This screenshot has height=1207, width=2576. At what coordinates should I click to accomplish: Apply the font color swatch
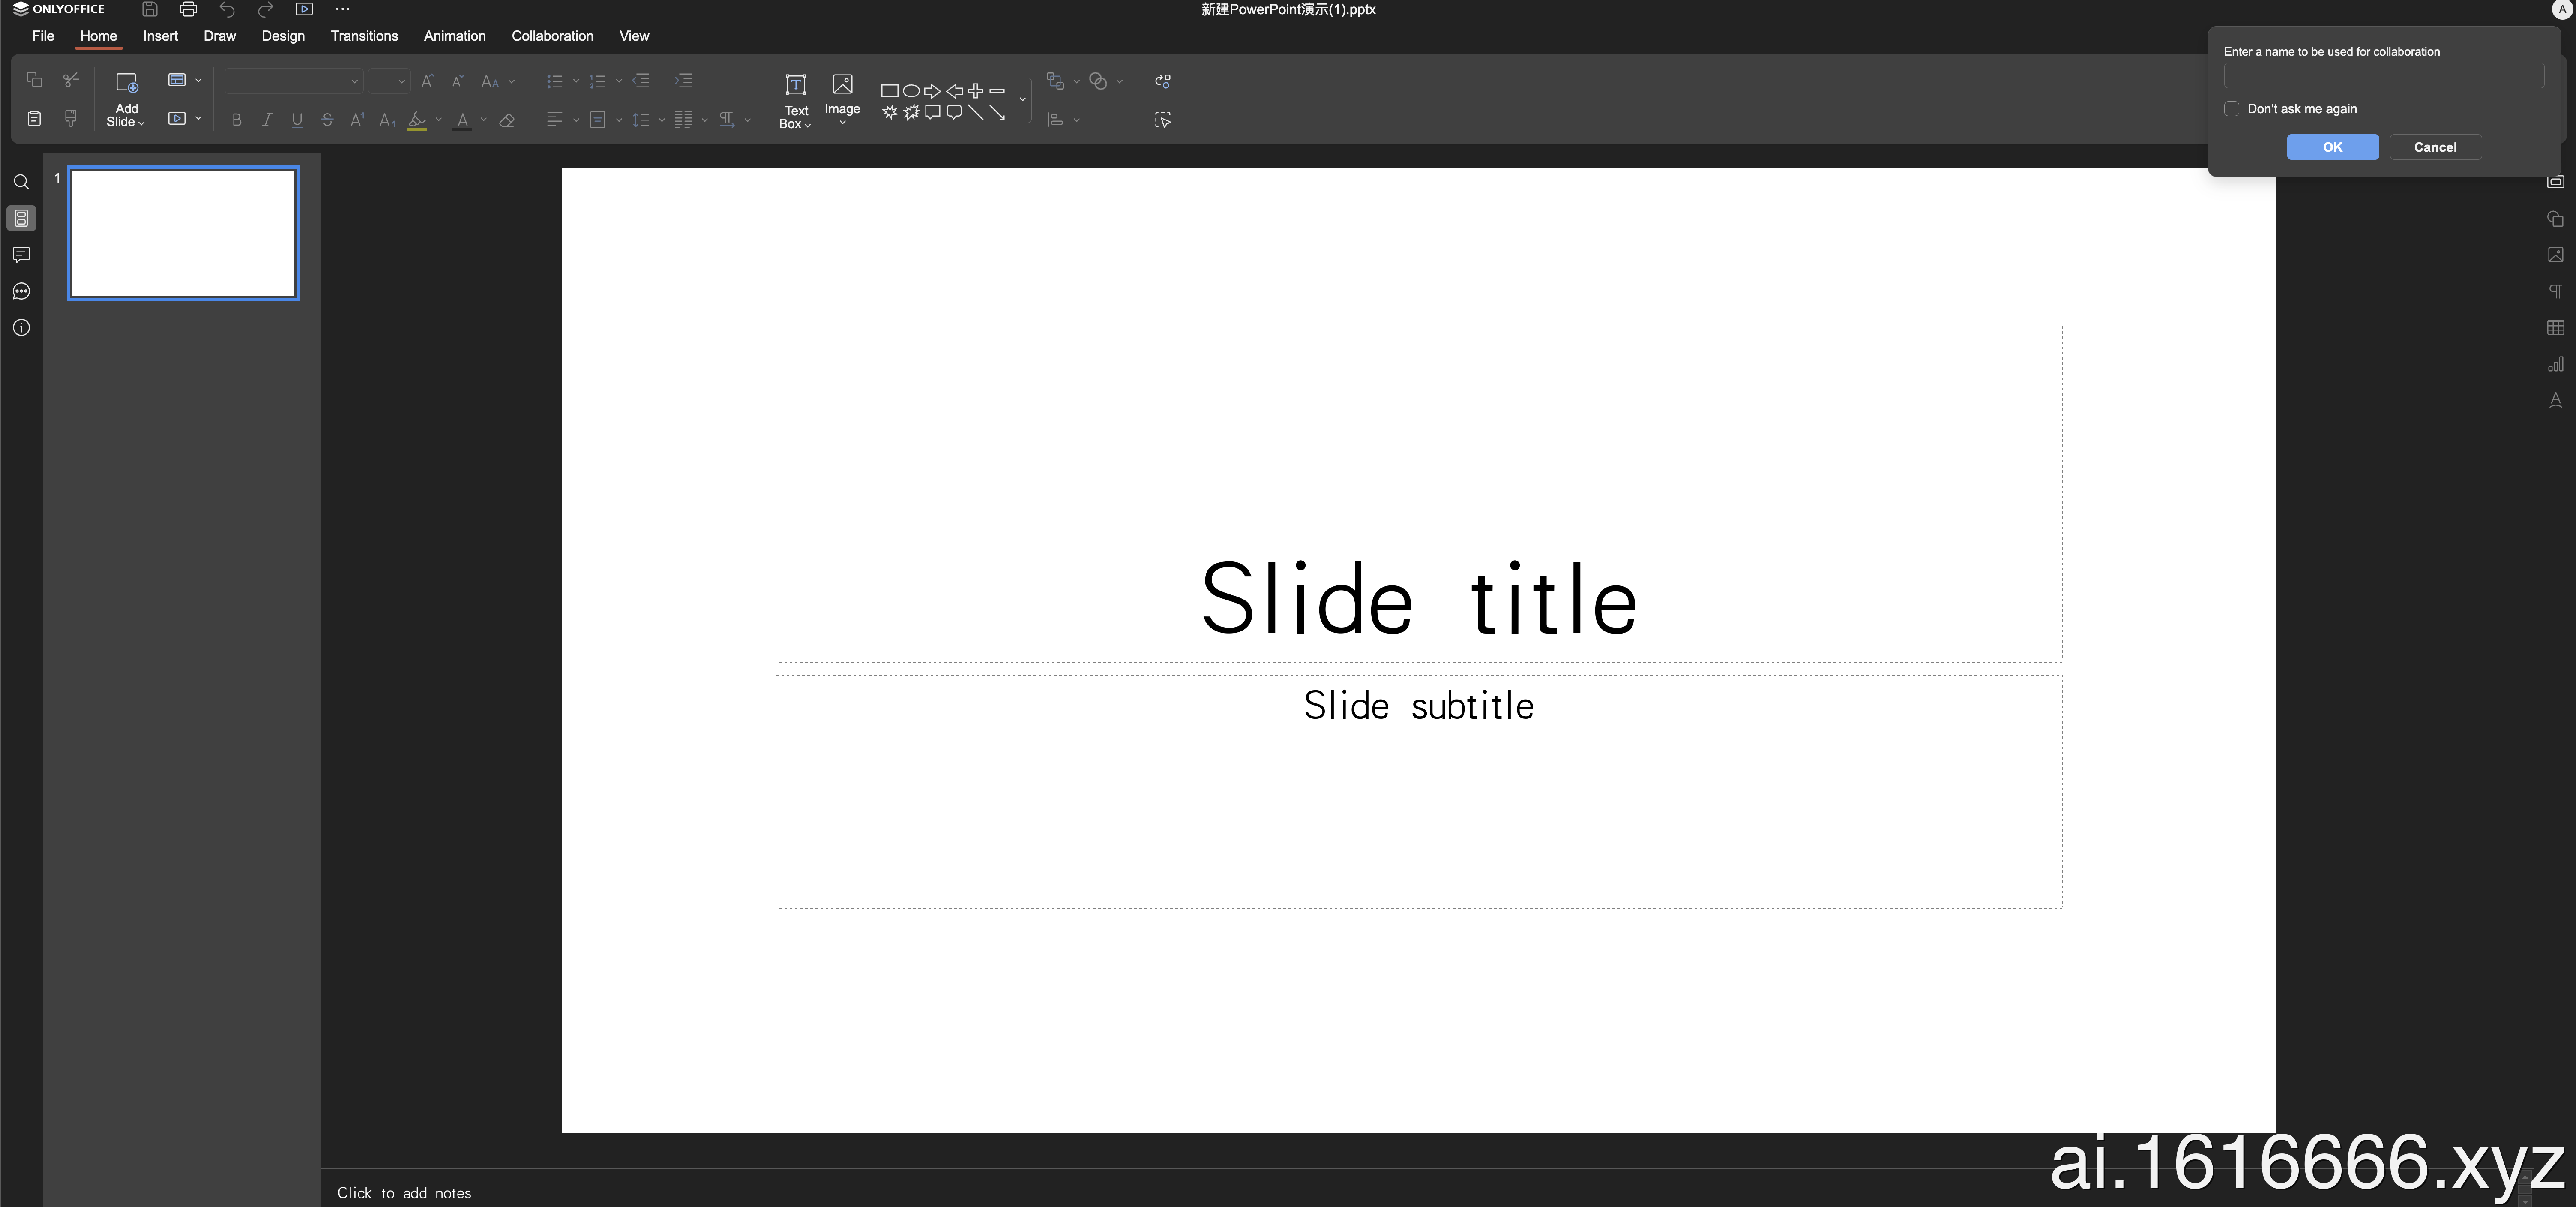tap(462, 121)
